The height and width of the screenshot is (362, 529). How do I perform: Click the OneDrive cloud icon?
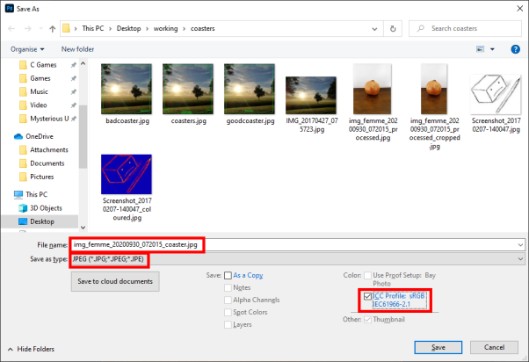[x=18, y=136]
